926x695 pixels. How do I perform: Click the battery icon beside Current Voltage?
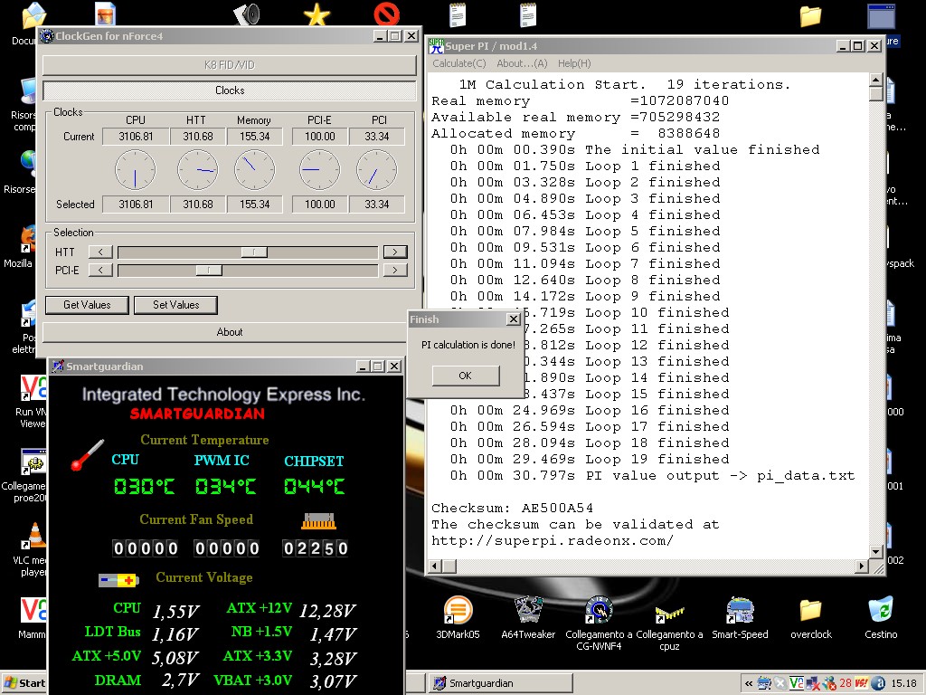(118, 580)
